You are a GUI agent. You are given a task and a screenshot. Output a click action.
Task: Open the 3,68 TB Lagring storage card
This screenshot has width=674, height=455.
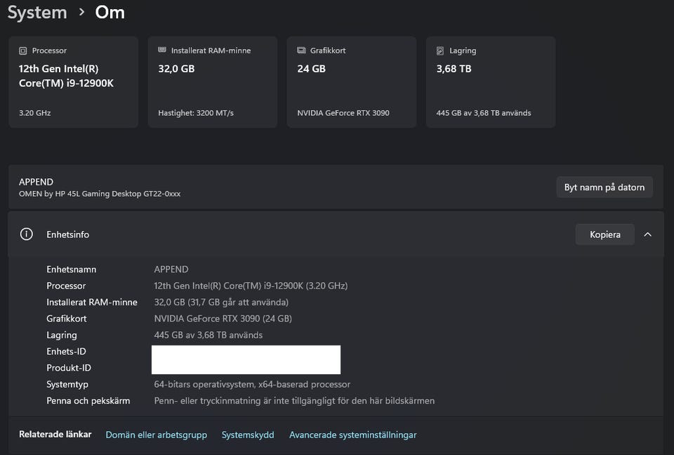(x=491, y=81)
